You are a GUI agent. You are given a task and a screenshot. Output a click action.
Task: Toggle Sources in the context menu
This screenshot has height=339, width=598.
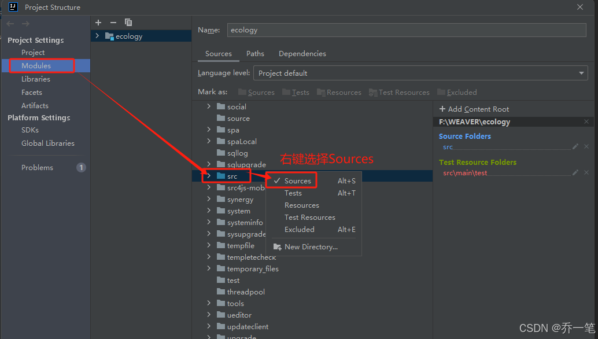click(x=313, y=180)
